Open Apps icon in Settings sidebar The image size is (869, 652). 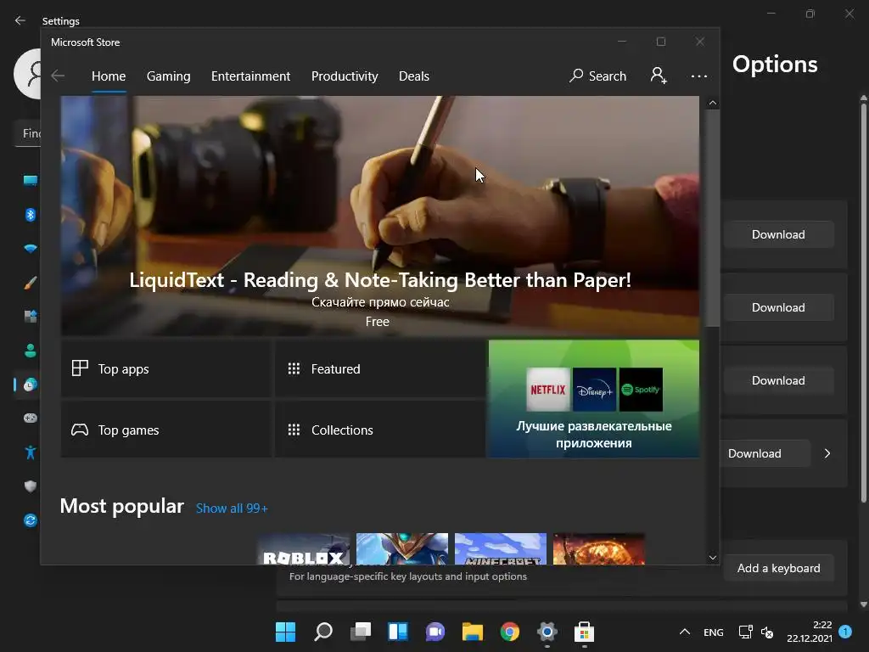(x=31, y=317)
